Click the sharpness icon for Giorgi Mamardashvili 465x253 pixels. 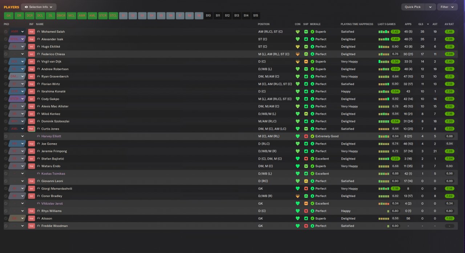click(306, 189)
